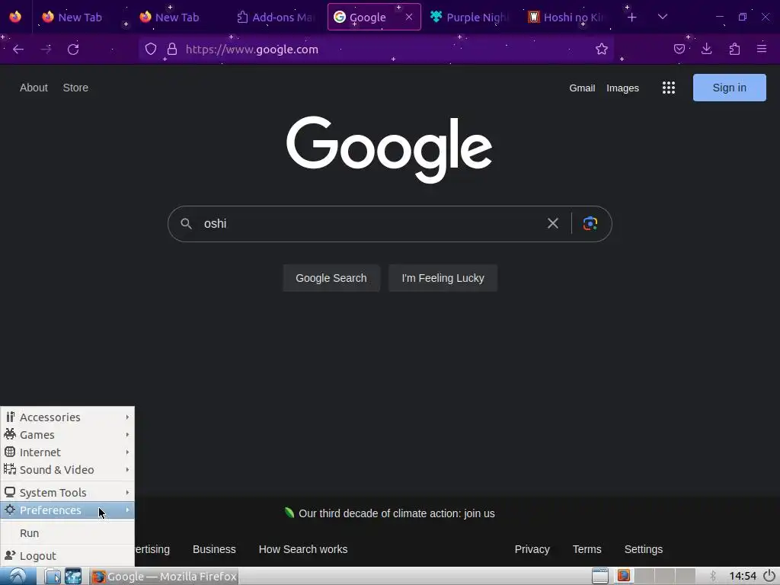780x585 pixels.
Task: Open How Search works footer link
Action: [303, 549]
